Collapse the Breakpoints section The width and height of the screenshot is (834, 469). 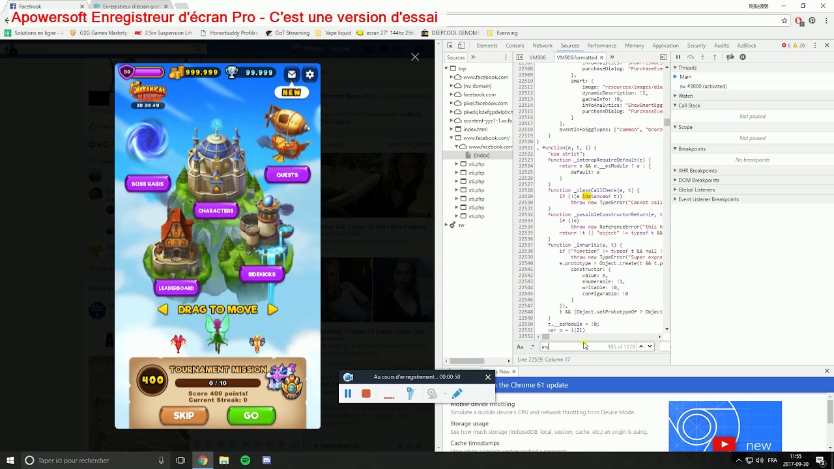pos(751,149)
